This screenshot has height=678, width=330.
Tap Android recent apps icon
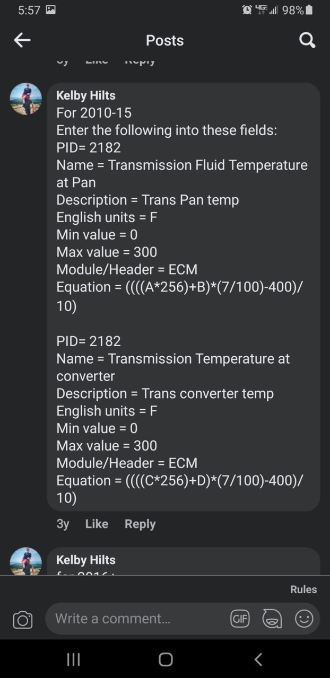(73, 659)
